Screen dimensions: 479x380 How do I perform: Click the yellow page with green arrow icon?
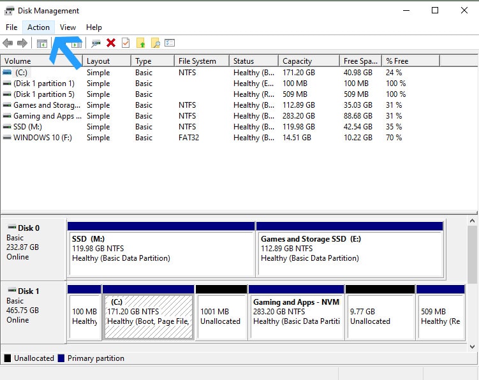click(140, 43)
